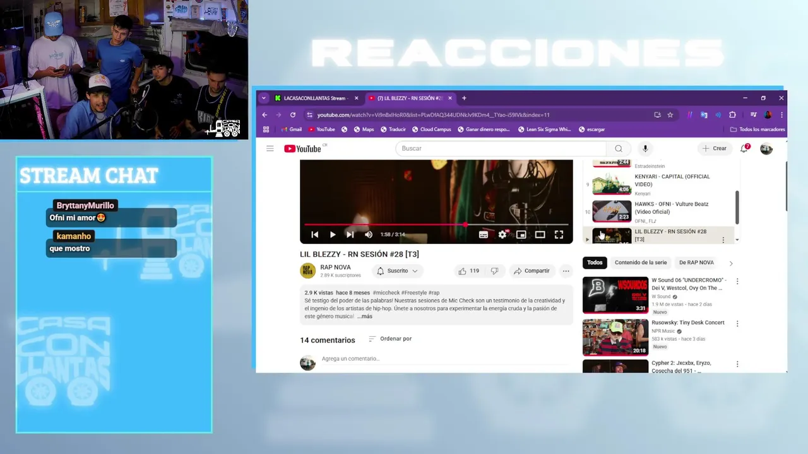
Task: Toggle theater mode in the player
Action: tap(540, 235)
